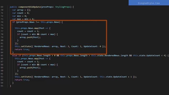Click 'count = count + 1;' on line 77
The width and height of the screenshot is (169, 95).
[x=28, y=31]
